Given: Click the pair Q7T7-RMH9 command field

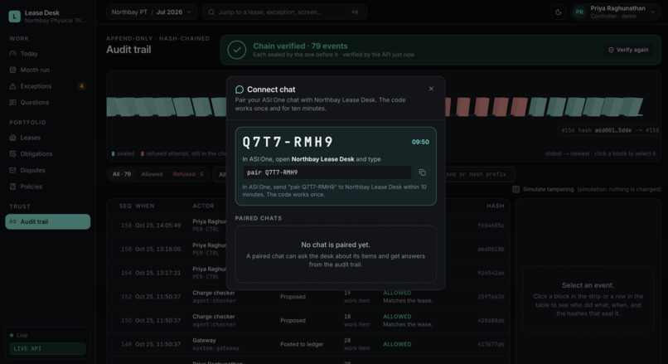Looking at the screenshot, I should click(x=327, y=172).
